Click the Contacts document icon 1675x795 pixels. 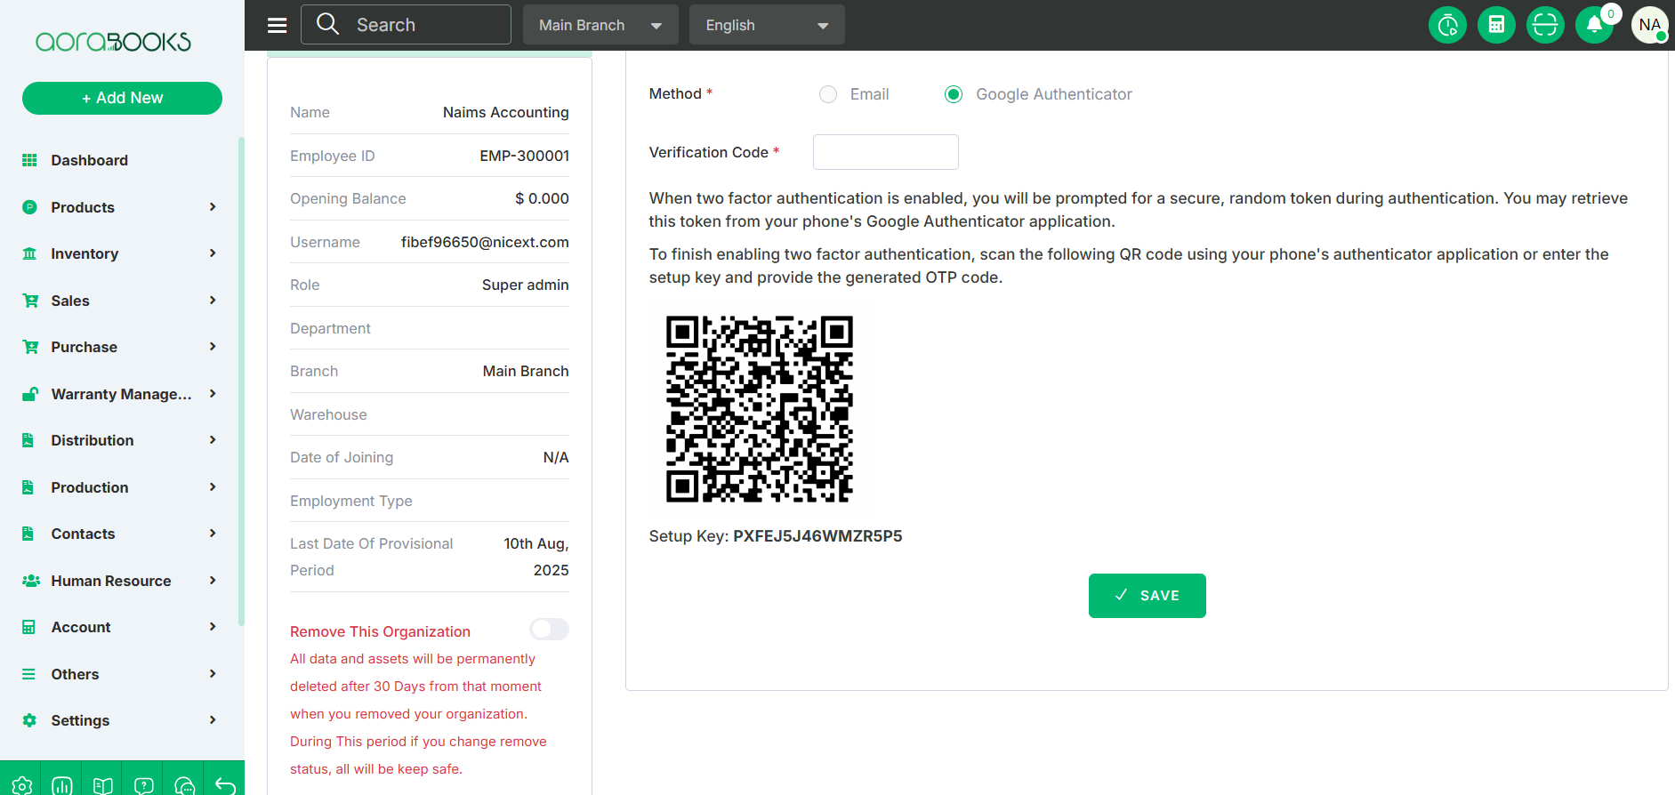28,534
